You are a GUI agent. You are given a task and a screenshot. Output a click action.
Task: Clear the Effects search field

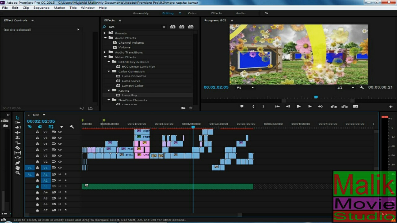[164, 27]
